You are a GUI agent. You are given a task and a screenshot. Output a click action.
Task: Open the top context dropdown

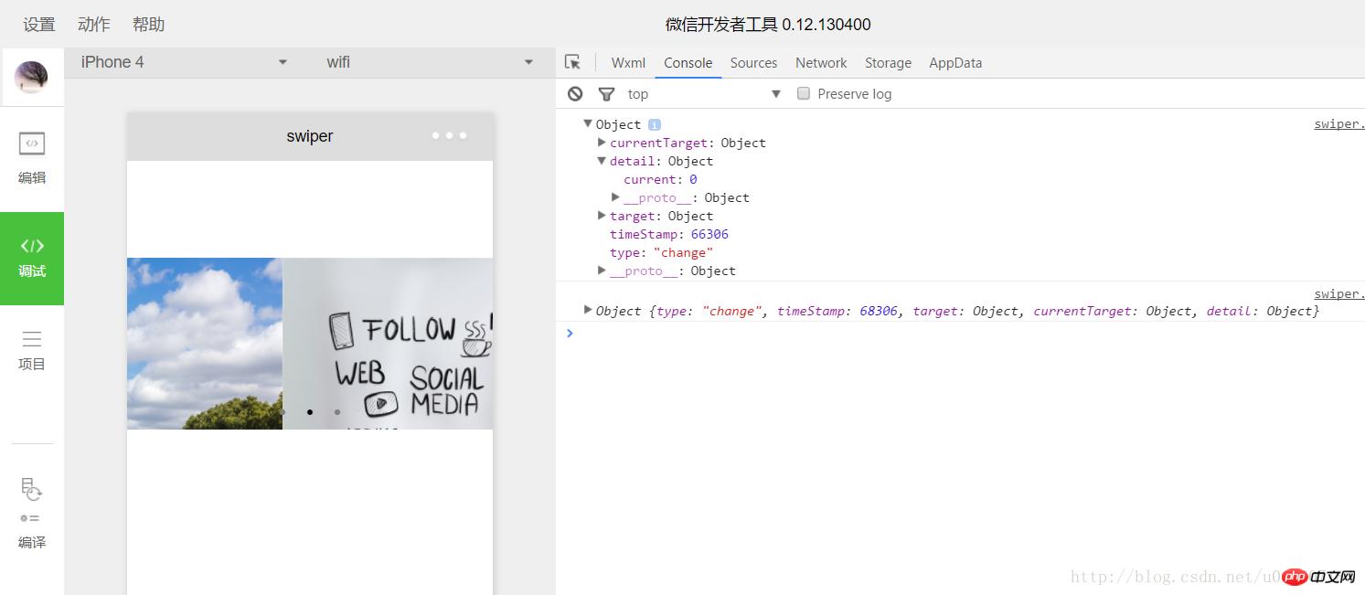click(x=704, y=93)
